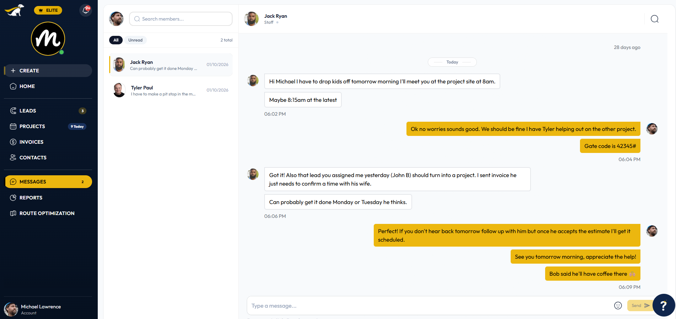676x319 pixels.
Task: Click the 9 Today projects badge
Action: (x=77, y=126)
